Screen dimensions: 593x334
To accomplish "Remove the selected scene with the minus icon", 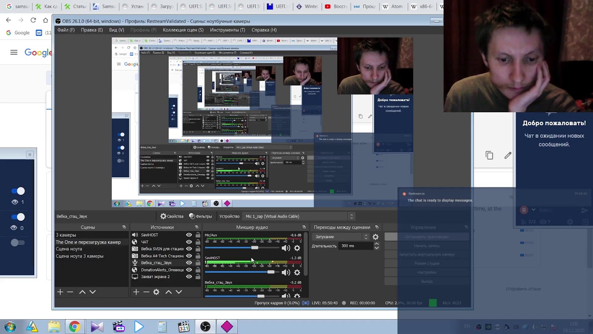I will point(70,292).
